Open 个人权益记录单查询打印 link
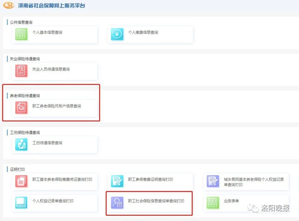The image size is (299, 221). pyautogui.click(x=53, y=201)
